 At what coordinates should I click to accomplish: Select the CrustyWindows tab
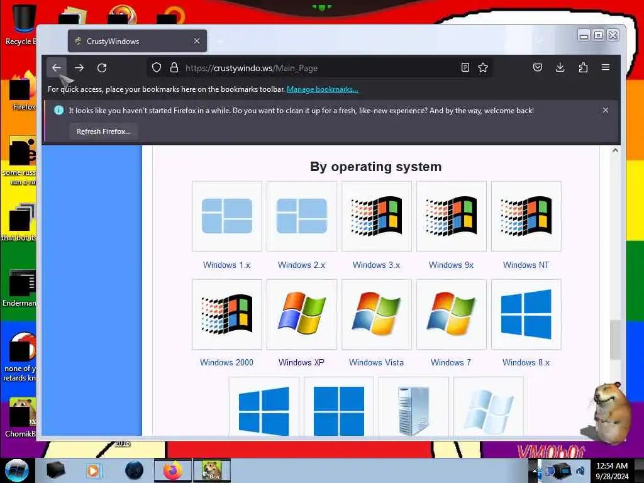(137, 41)
